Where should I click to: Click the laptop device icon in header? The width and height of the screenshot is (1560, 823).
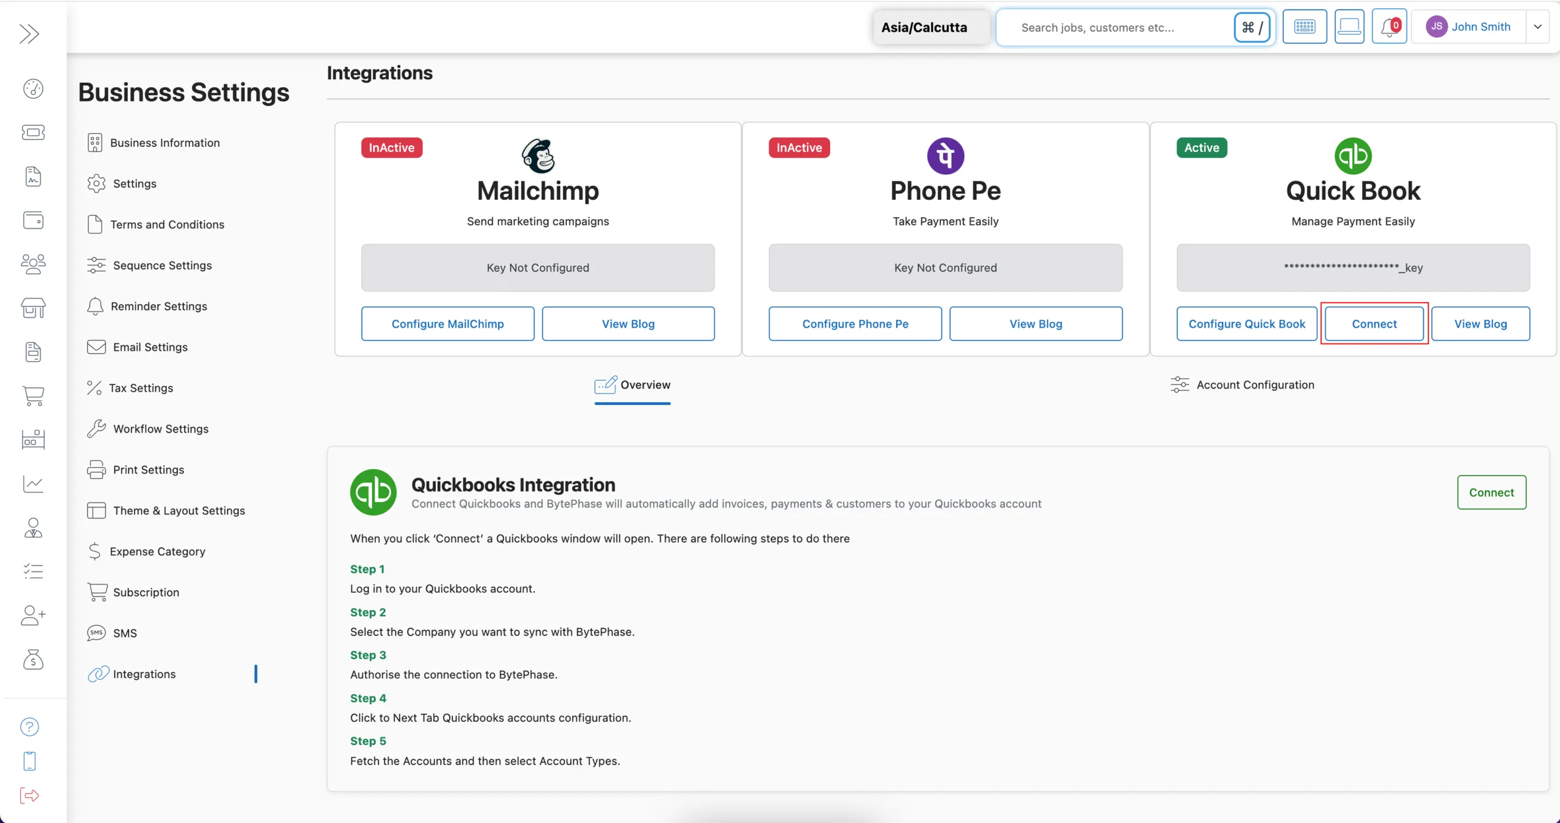(x=1349, y=27)
